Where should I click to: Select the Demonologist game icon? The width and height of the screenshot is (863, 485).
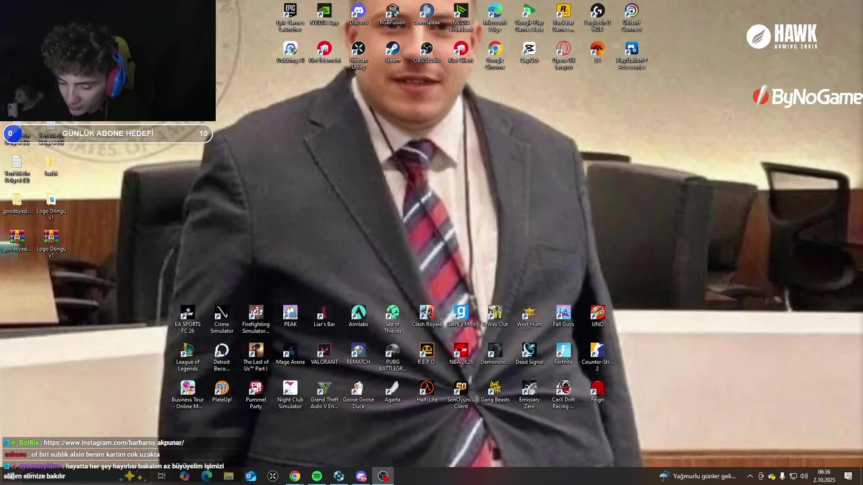pyautogui.click(x=495, y=354)
